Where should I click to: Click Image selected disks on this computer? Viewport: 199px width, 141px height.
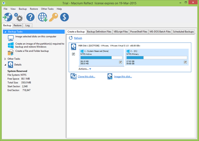point(36,36)
